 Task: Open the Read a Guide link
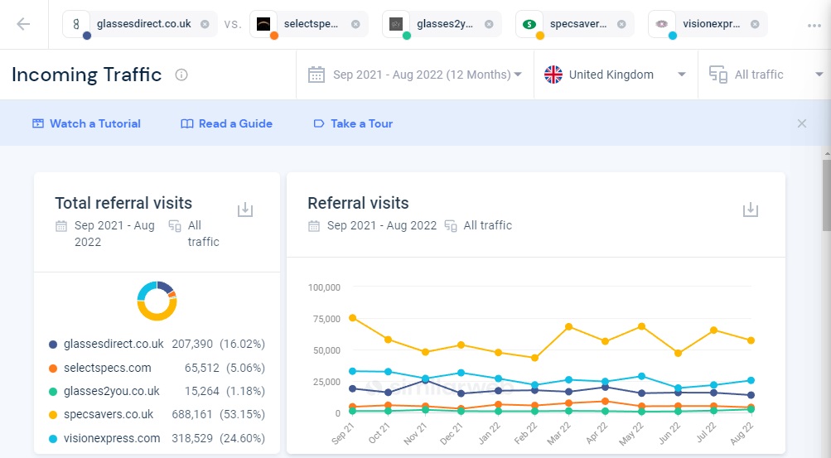[x=227, y=123]
